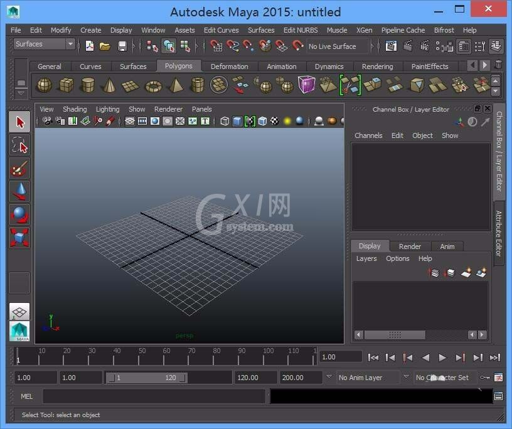The width and height of the screenshot is (512, 429).
Task: Click the New Scene icon
Action: [90, 46]
